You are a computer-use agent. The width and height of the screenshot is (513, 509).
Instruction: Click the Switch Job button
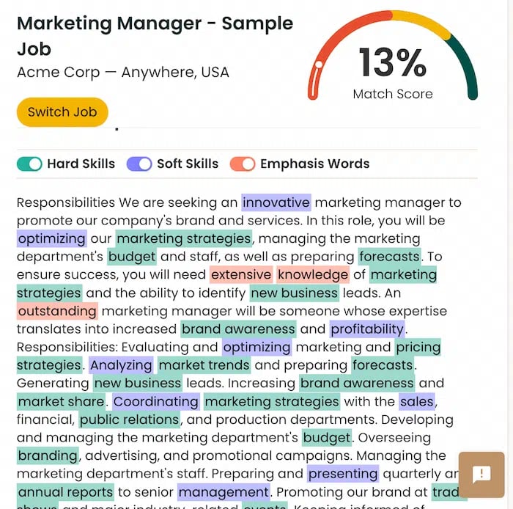coord(62,112)
